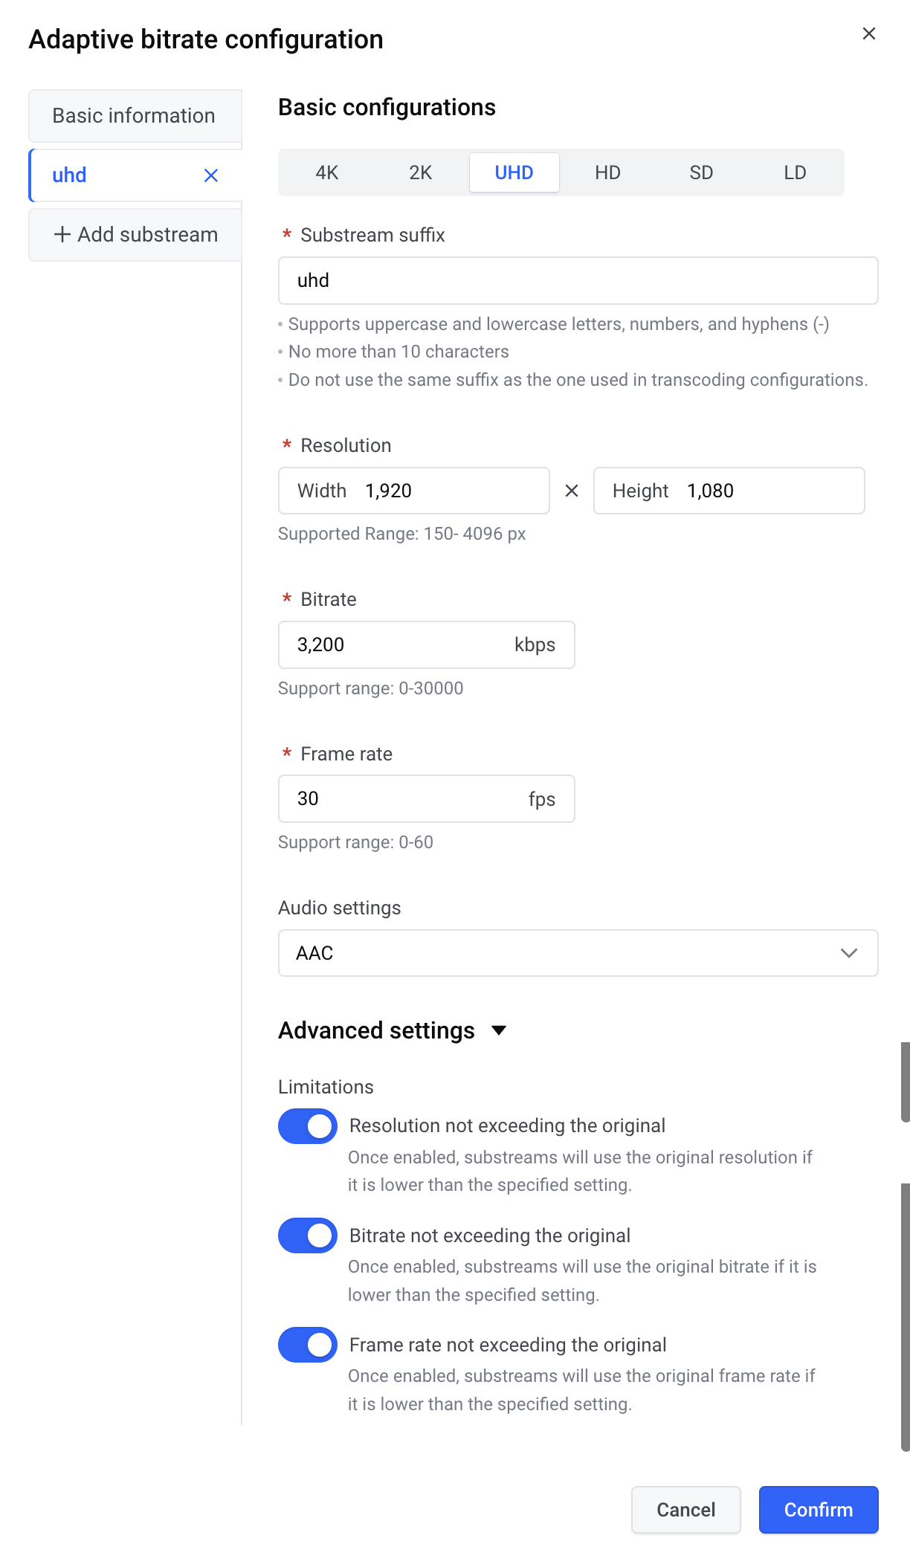Viewport: 910px width, 1541px height.
Task: Select the SD preset tab
Action: 701,172
